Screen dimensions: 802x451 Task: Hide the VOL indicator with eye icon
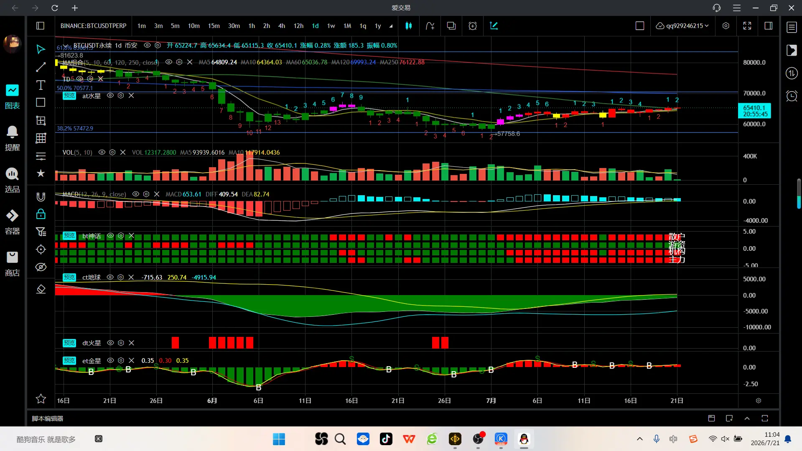point(102,153)
